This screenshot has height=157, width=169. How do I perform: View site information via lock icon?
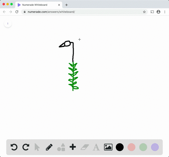click(25, 12)
